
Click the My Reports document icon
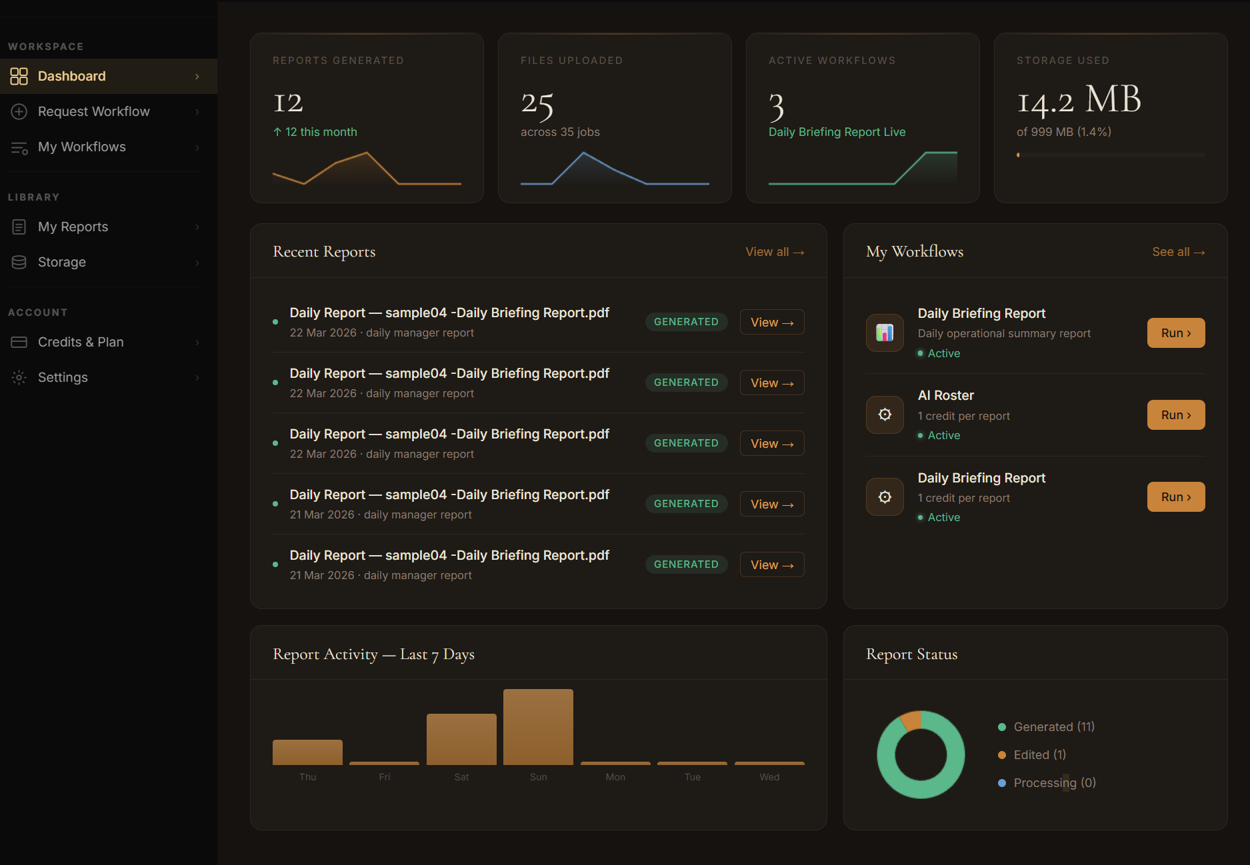coord(19,227)
